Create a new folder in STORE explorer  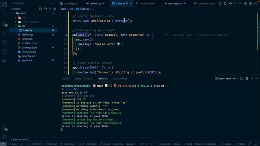pyautogui.click(x=45, y=9)
